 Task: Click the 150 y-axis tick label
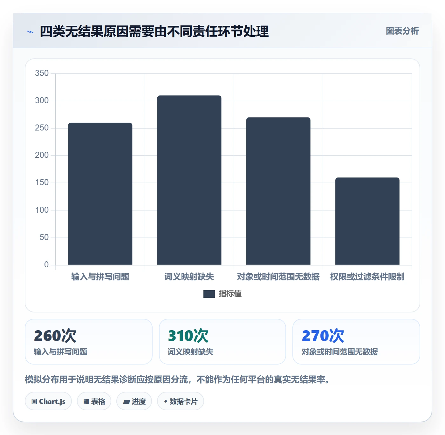click(42, 183)
